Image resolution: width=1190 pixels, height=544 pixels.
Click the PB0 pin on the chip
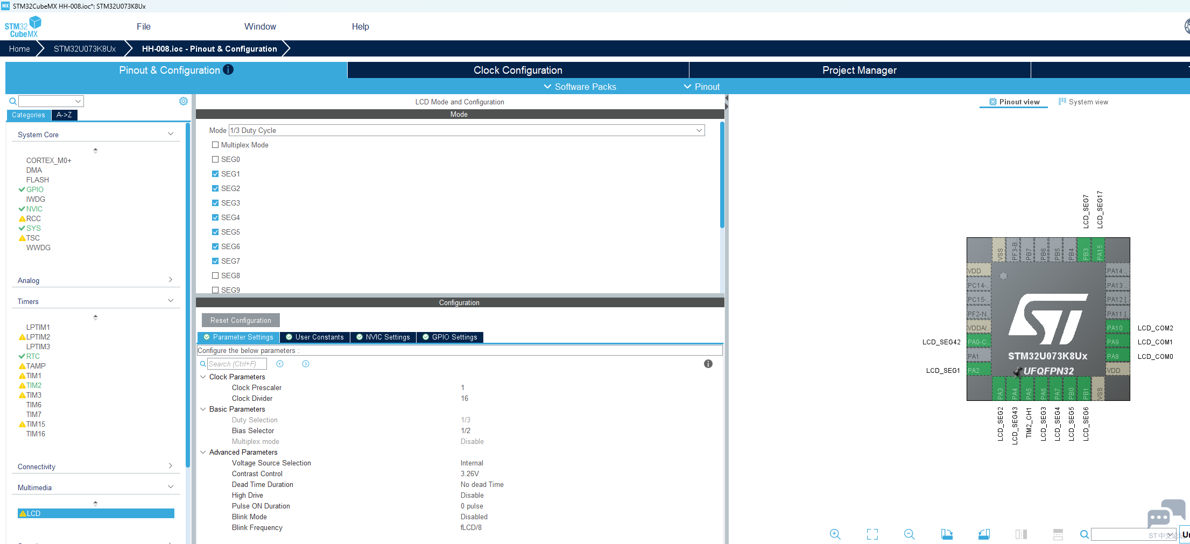(x=1072, y=388)
